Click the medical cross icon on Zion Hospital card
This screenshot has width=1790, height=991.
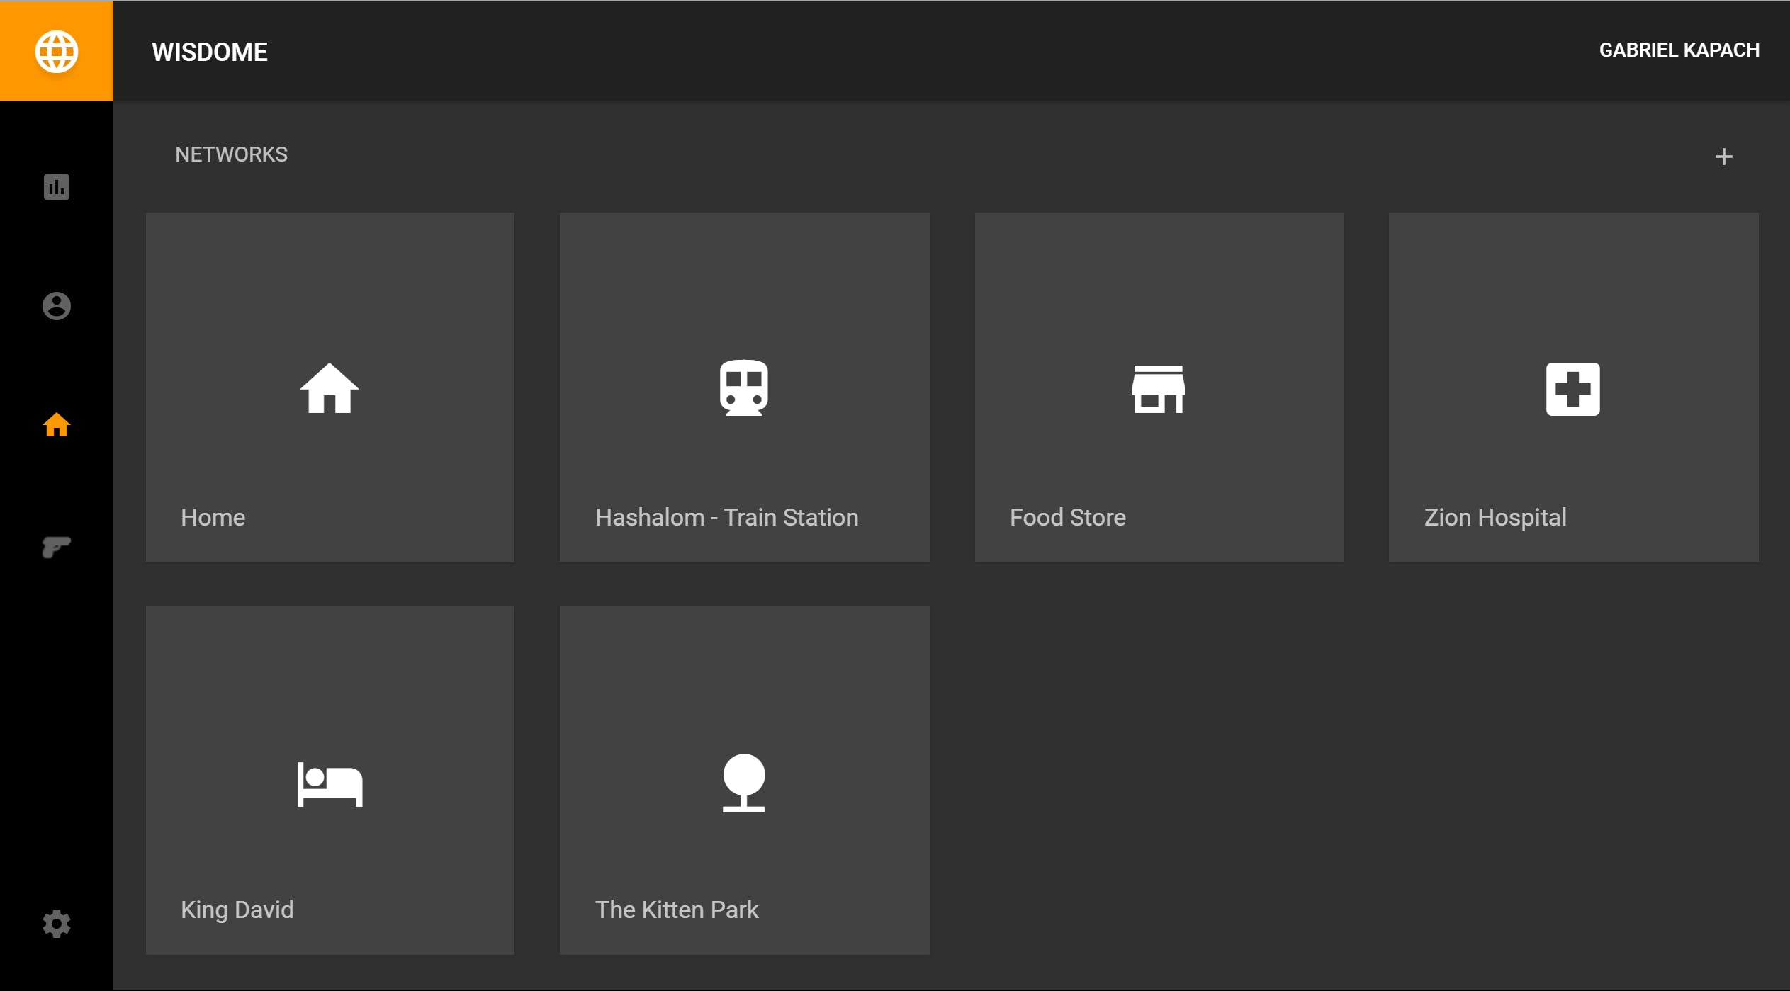[1572, 388]
